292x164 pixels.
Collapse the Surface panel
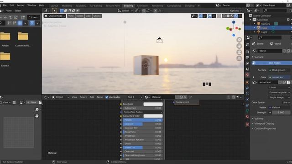pyautogui.click(x=258, y=57)
